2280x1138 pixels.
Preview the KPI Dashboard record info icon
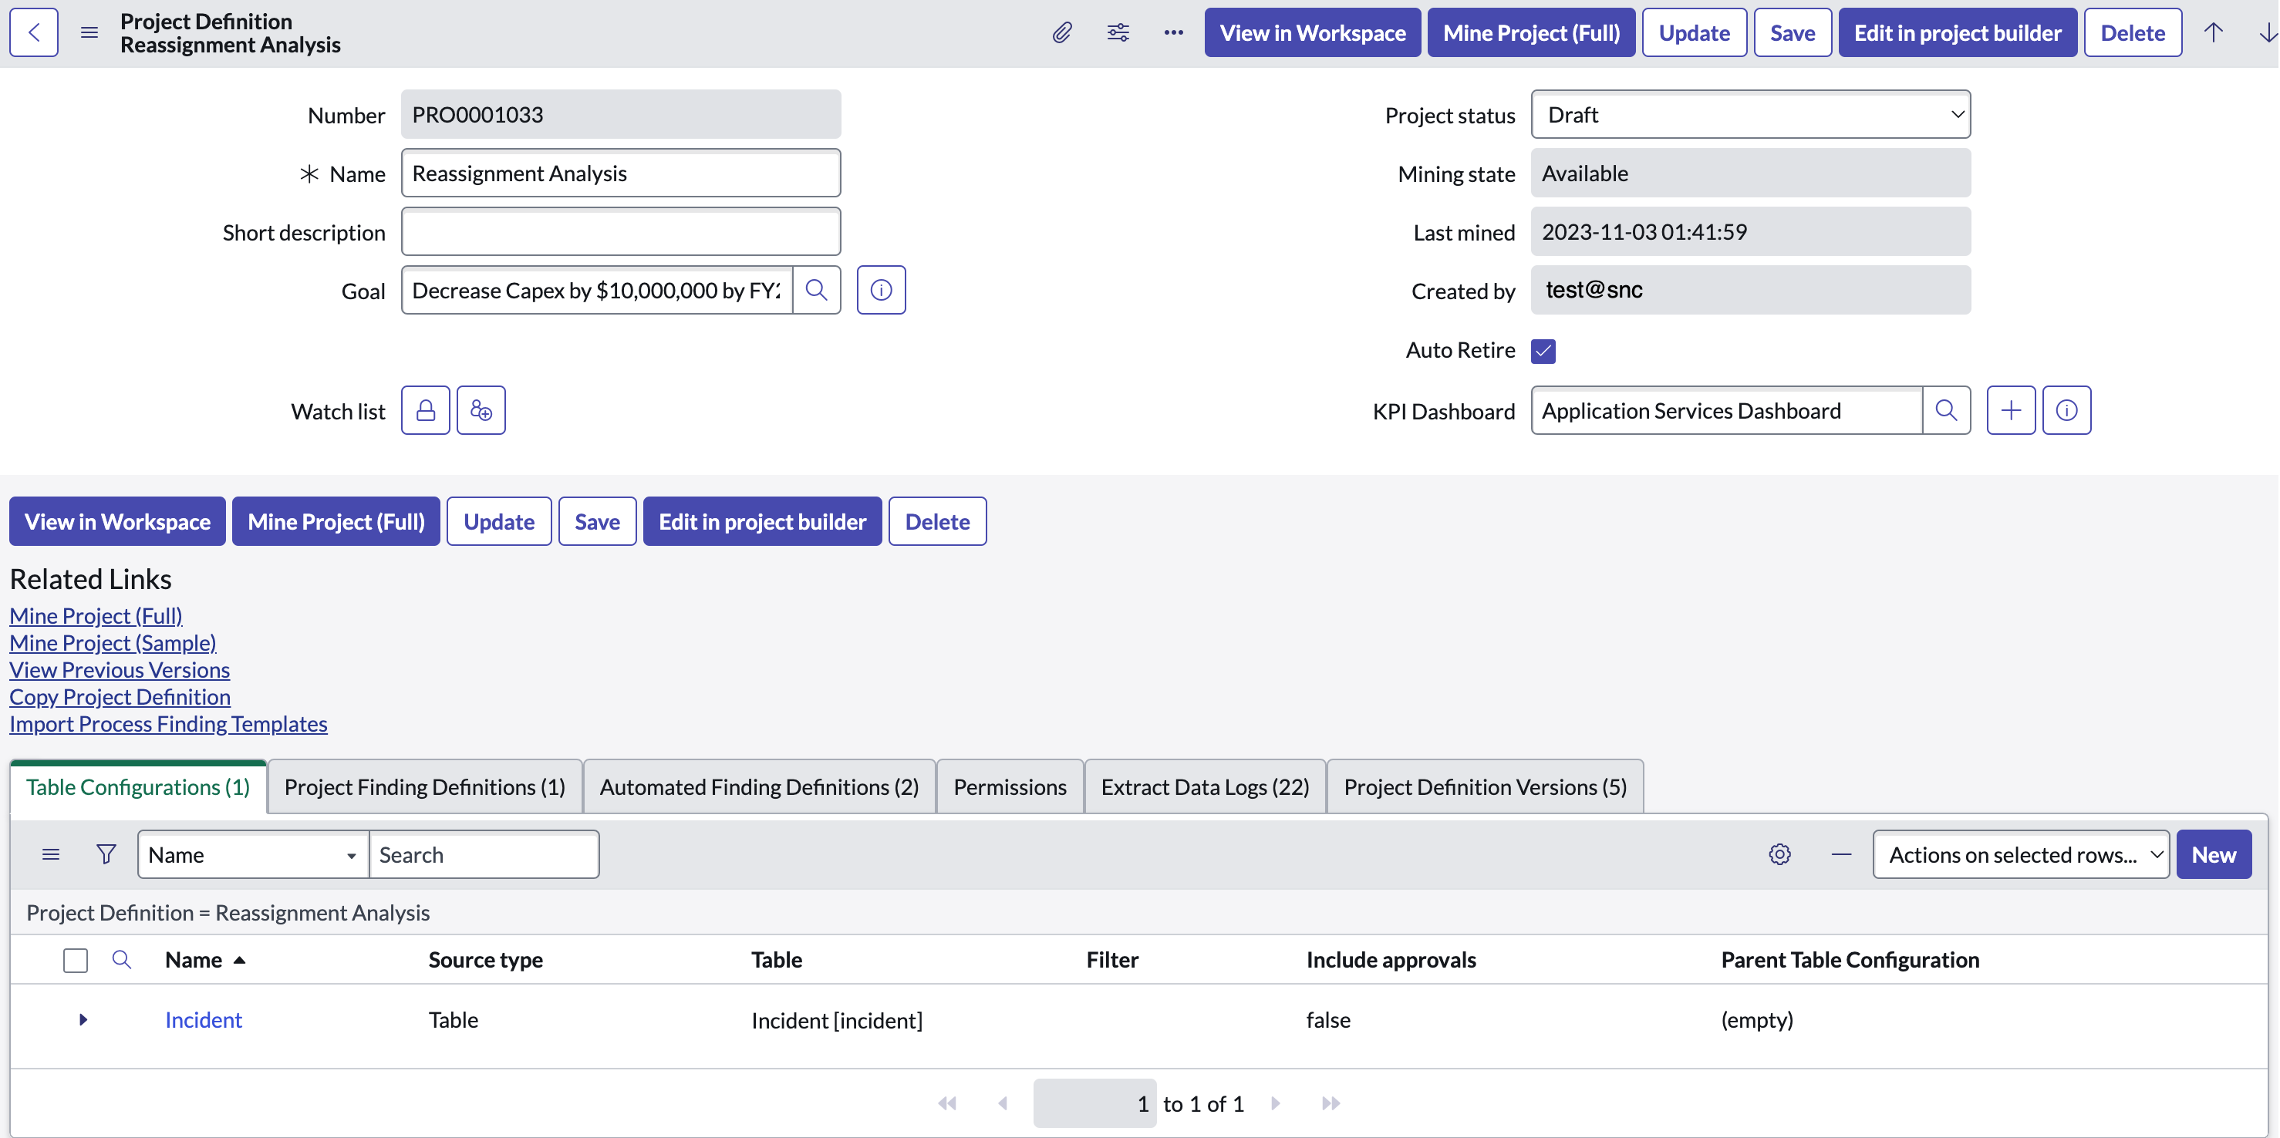click(x=2066, y=409)
